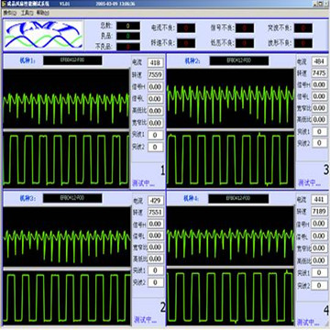The width and height of the screenshot is (330, 330).
Task: Click the 良品 green counter display
Action: click(128, 36)
